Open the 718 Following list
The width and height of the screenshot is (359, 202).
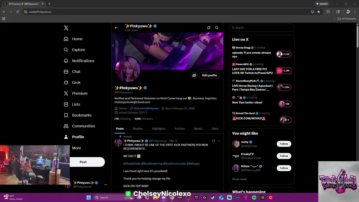(x=123, y=119)
